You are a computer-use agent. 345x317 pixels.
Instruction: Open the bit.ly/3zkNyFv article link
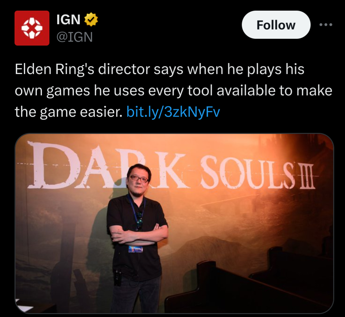pos(173,112)
